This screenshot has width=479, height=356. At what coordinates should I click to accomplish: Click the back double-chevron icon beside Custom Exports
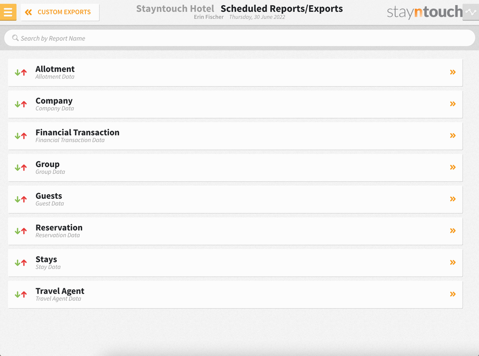[29, 12]
